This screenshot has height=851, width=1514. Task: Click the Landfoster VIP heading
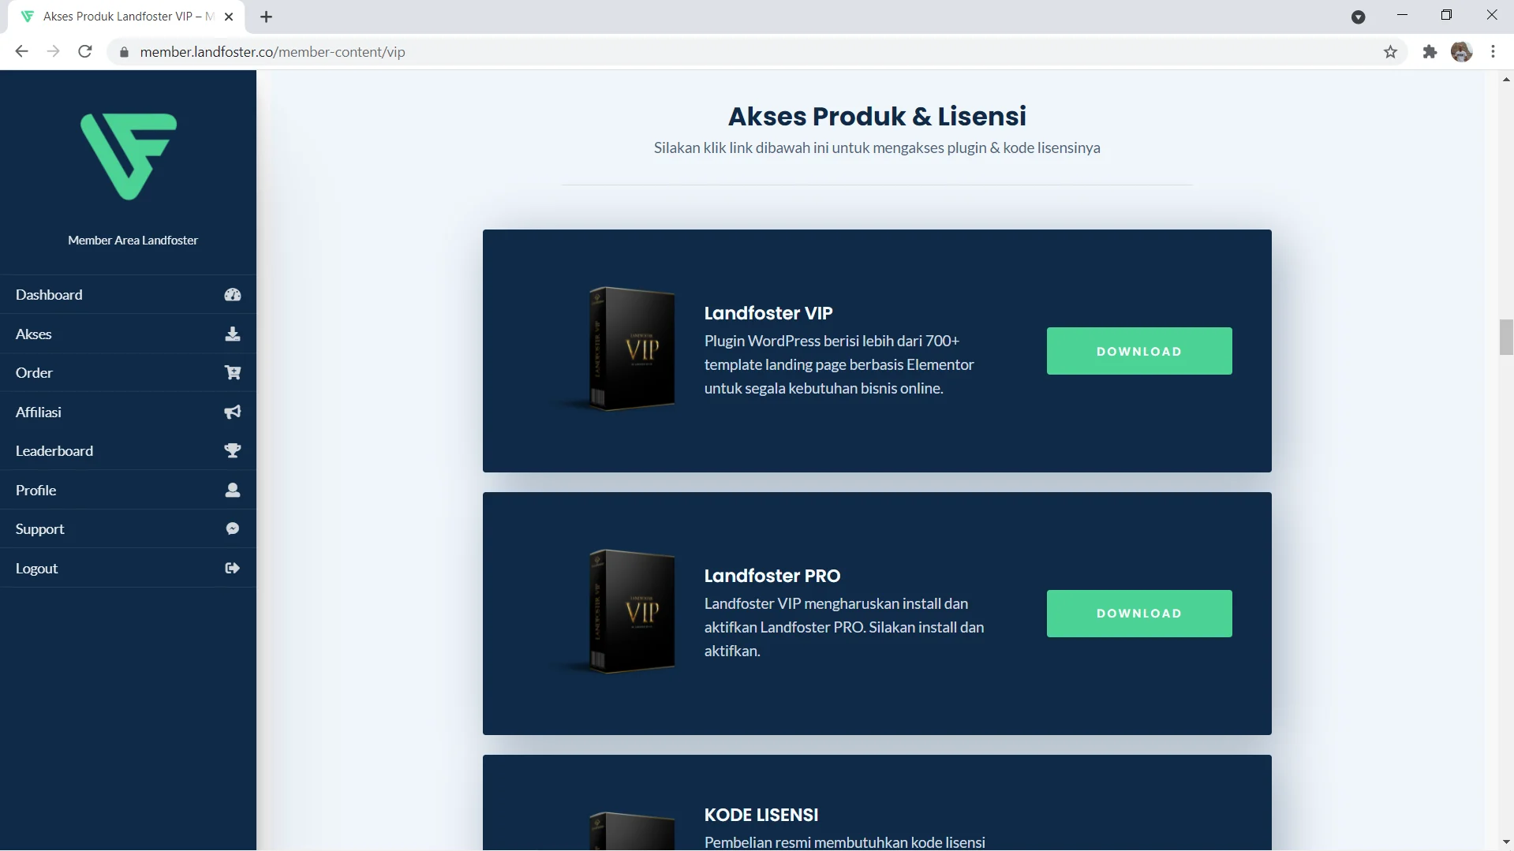(x=768, y=313)
